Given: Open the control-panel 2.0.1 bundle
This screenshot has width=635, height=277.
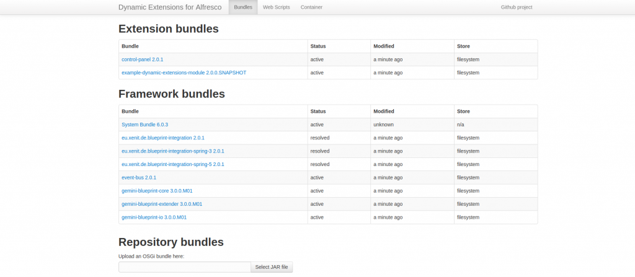Looking at the screenshot, I should pyautogui.click(x=142, y=59).
